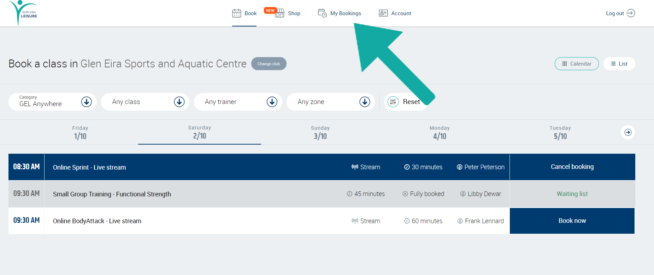Click the Log out arrow icon
Screen dimensions: 654x275
[x=631, y=13]
